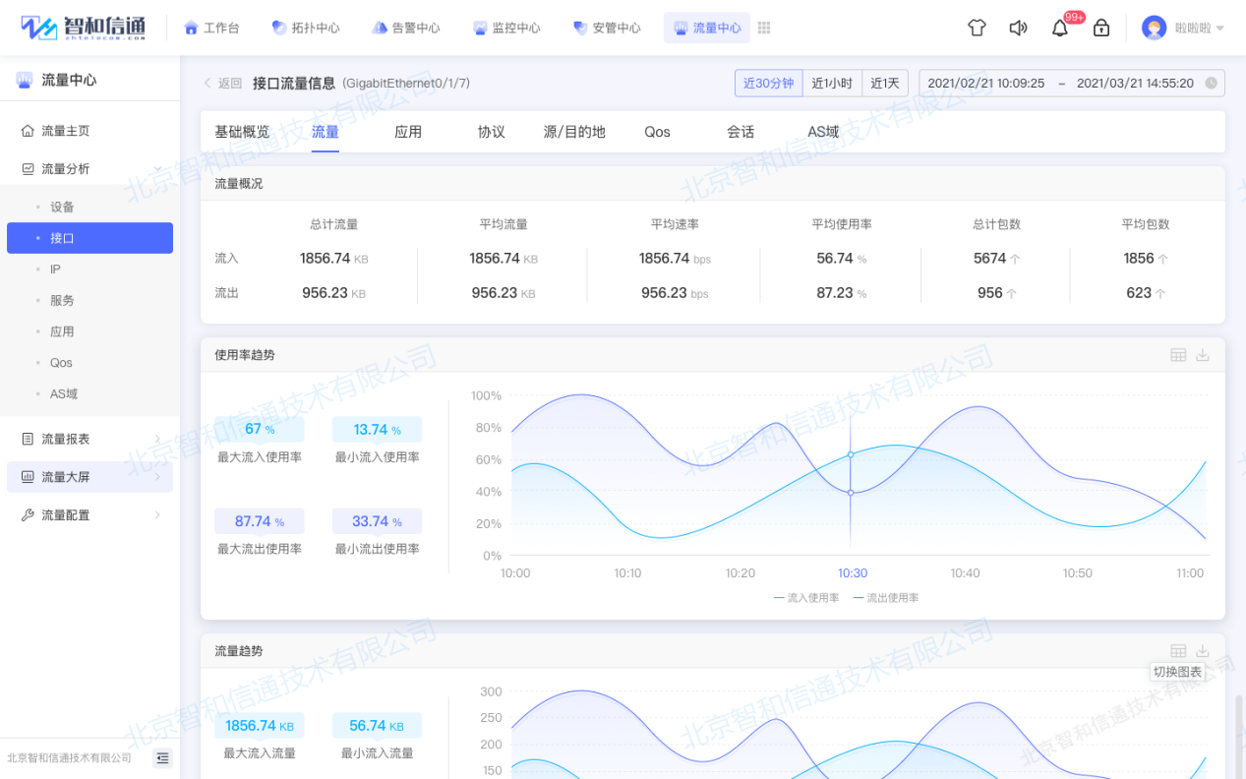This screenshot has height=779, width=1246.
Task: Click the end date 2021/03/21 14:55:20 field
Action: [1135, 84]
